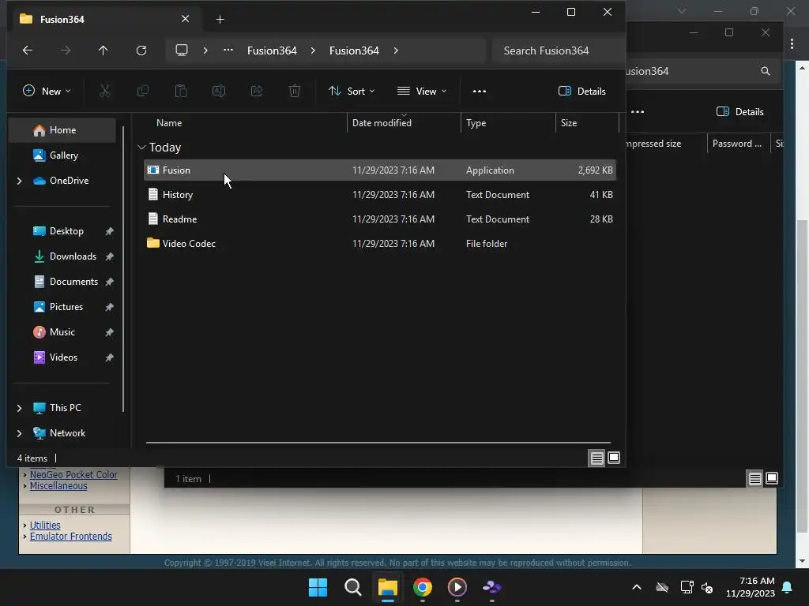Screen dimensions: 809x606
Task: Navigate up one folder level
Action: click(103, 50)
